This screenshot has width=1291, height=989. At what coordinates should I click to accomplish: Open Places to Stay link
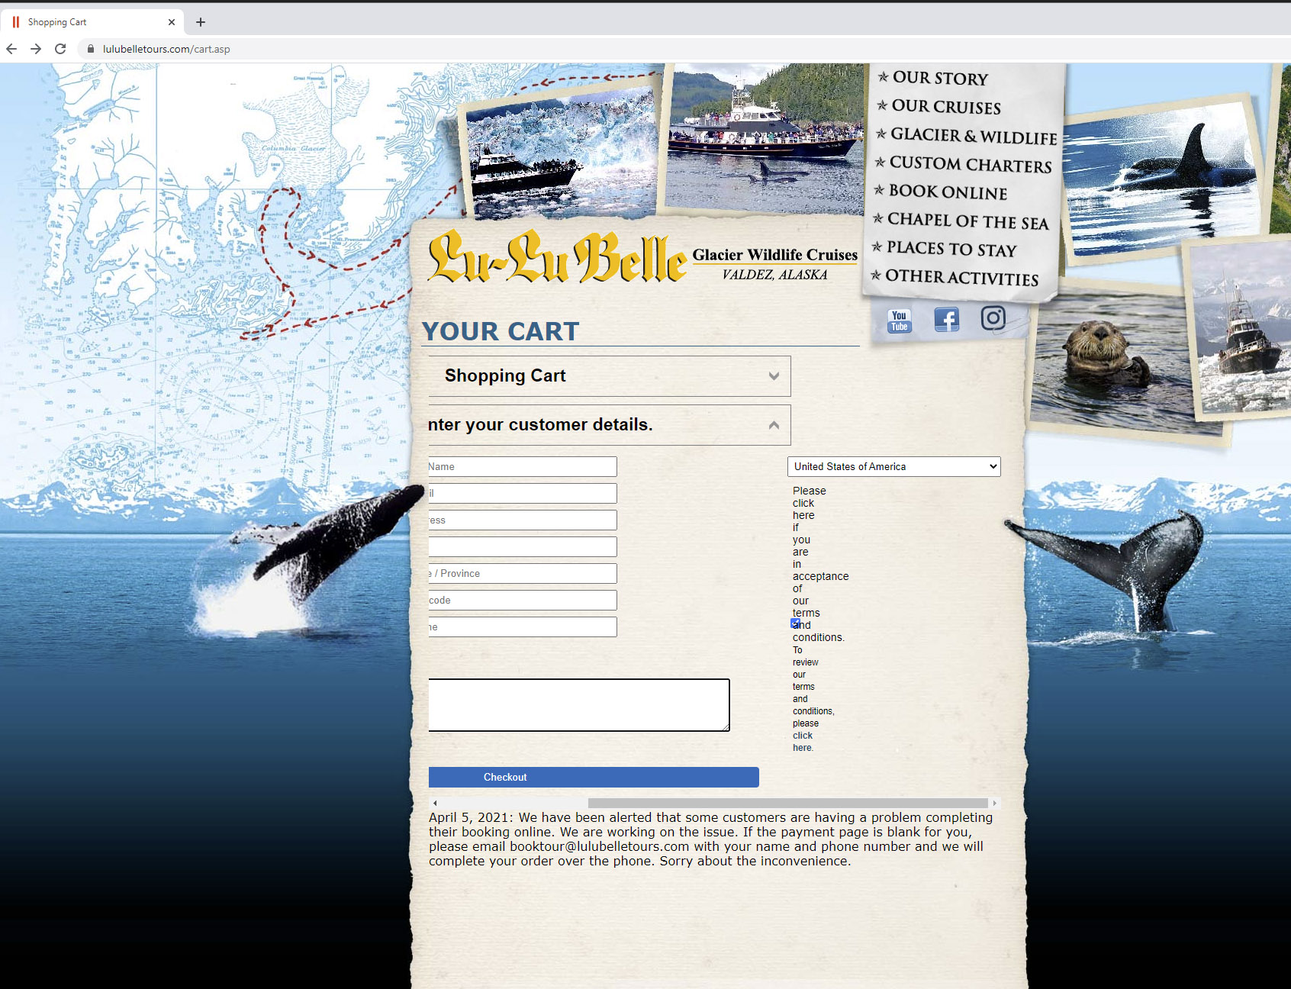click(x=951, y=249)
